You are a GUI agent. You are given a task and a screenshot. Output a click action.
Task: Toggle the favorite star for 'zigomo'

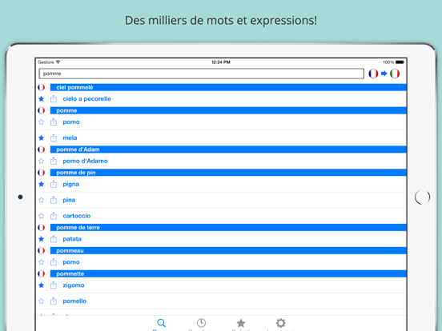pyautogui.click(x=41, y=285)
